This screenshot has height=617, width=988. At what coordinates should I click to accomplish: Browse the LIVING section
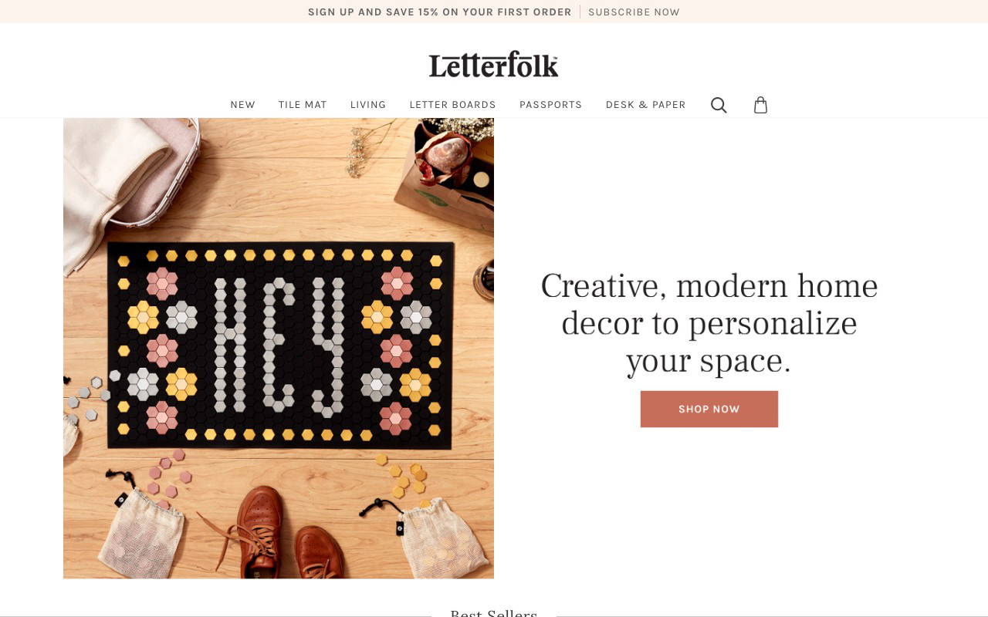368,104
